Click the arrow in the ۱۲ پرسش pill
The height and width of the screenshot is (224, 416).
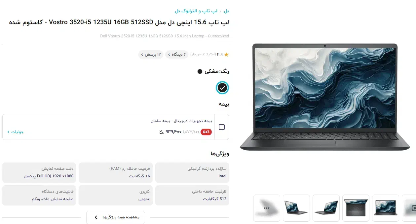pyautogui.click(x=142, y=54)
